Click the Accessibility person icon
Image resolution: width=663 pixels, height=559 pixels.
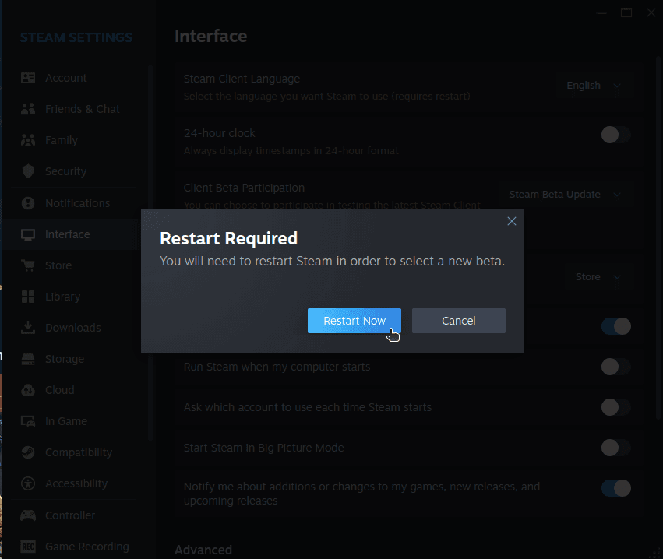28,483
